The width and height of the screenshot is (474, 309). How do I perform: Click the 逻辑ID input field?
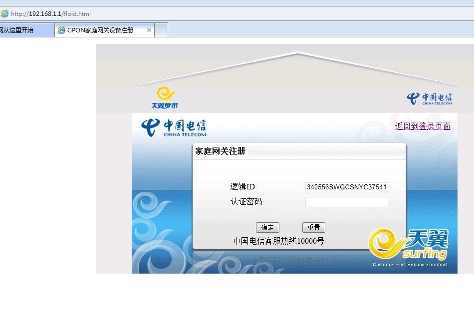point(346,187)
